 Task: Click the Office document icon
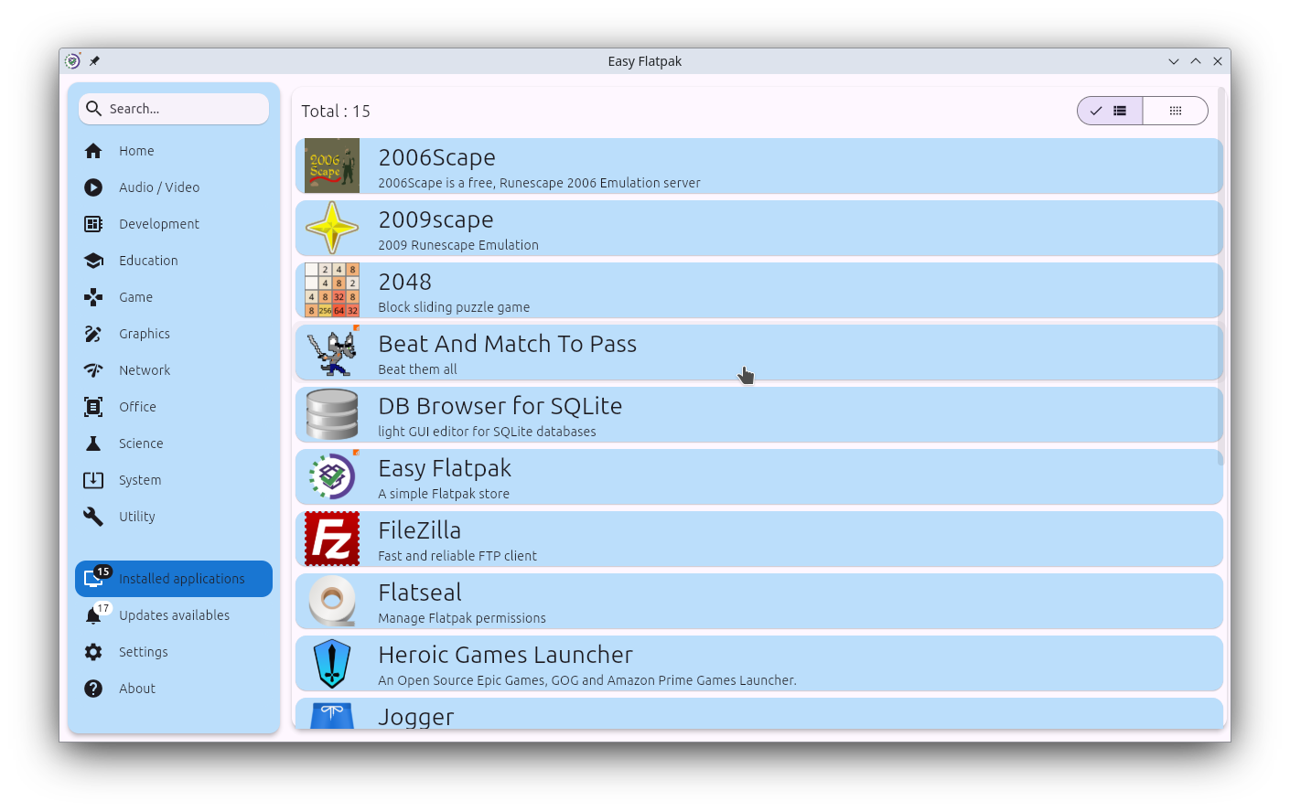(x=93, y=407)
